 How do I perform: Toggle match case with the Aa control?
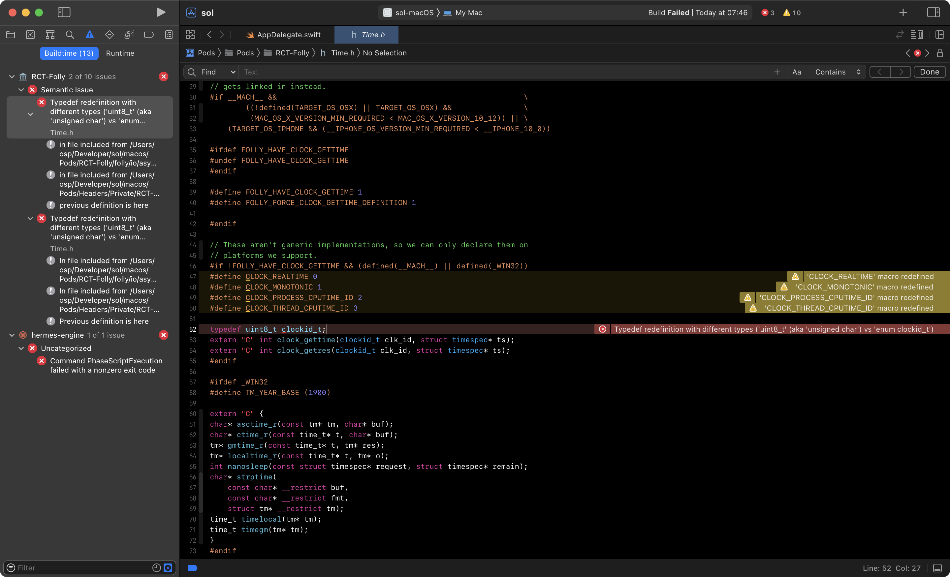click(x=797, y=72)
